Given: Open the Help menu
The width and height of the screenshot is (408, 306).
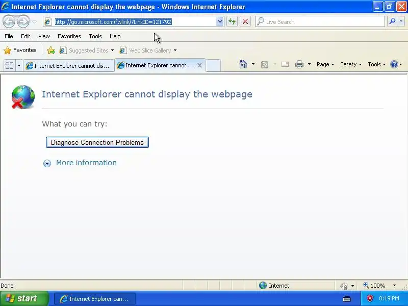Looking at the screenshot, I should point(115,36).
